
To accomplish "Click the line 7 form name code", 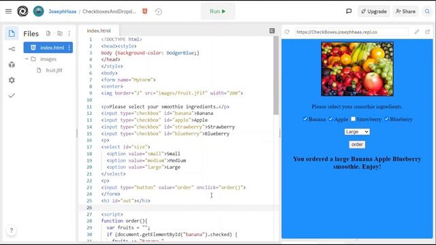I will click(129, 80).
